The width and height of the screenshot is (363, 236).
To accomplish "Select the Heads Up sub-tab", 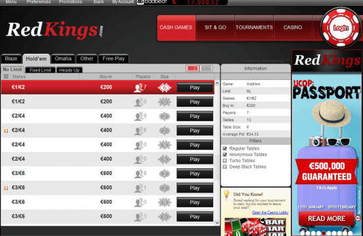I will pyautogui.click(x=69, y=70).
